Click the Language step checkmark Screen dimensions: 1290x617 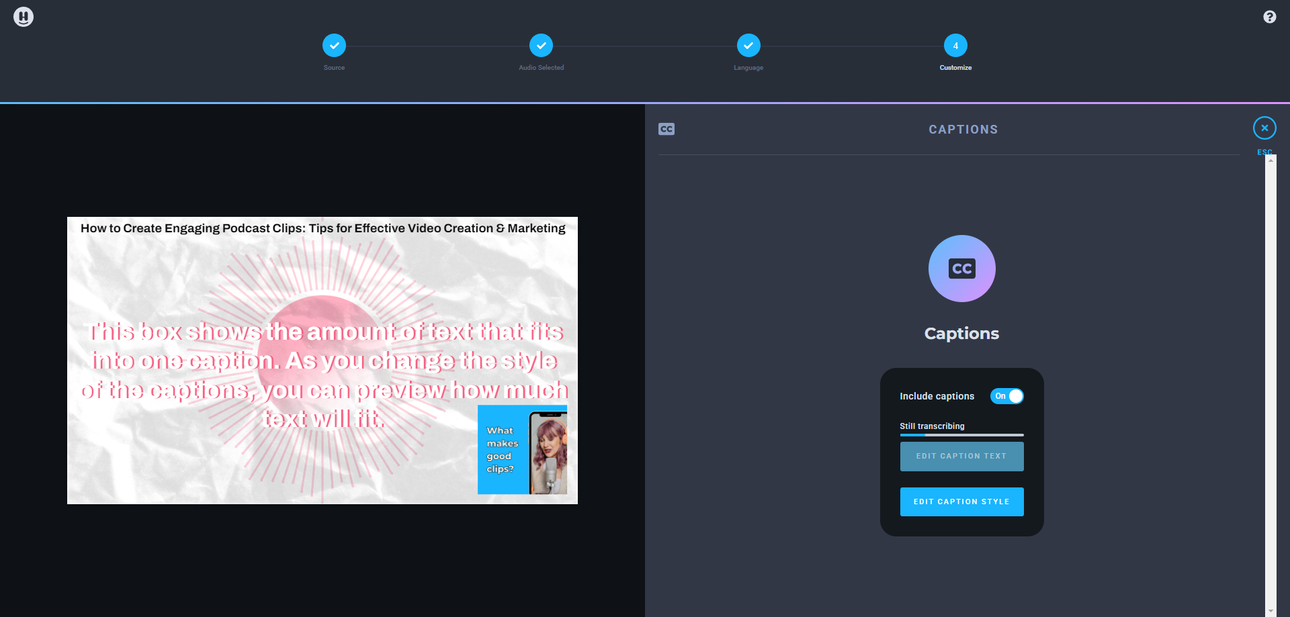[x=748, y=46]
